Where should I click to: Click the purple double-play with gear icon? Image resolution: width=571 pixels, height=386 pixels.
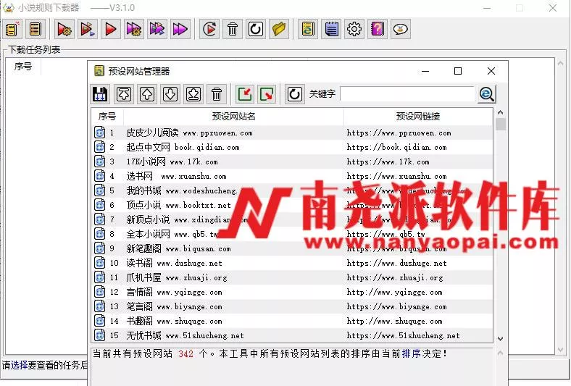(134, 29)
